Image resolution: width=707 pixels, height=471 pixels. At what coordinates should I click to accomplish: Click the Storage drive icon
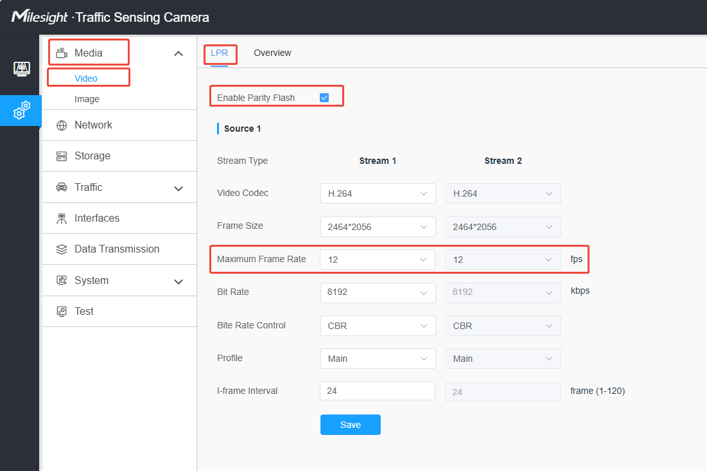point(62,156)
